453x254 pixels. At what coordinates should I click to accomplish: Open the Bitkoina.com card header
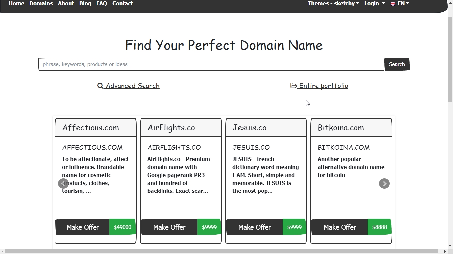coord(351,128)
